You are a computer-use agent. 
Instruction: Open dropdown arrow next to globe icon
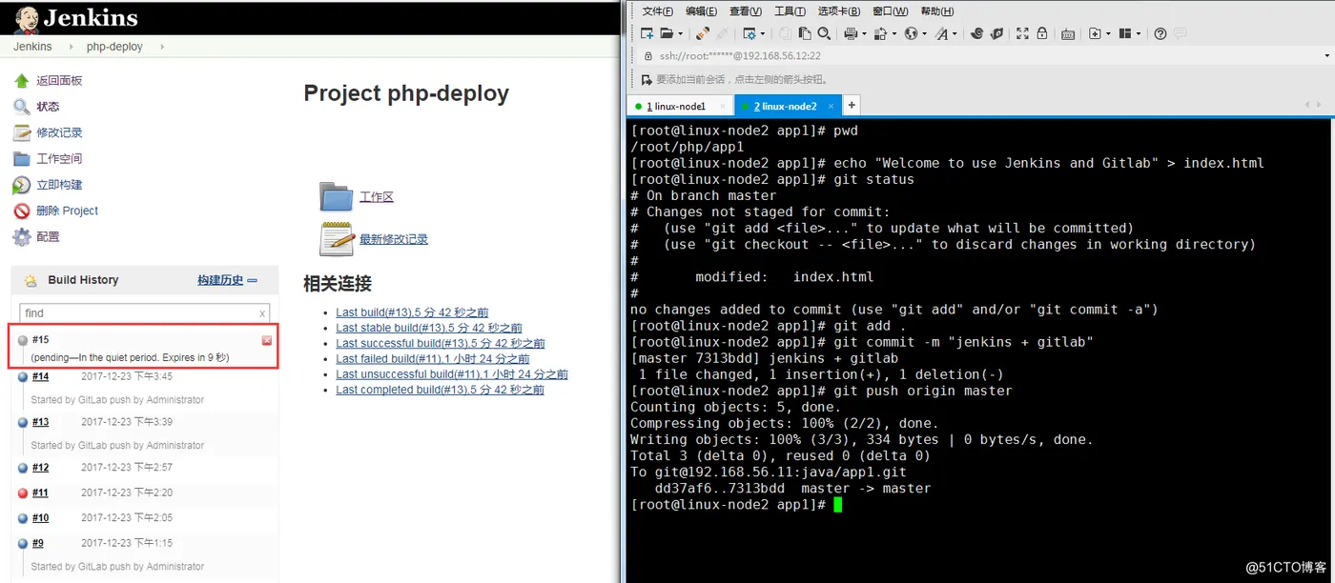pyautogui.click(x=924, y=33)
